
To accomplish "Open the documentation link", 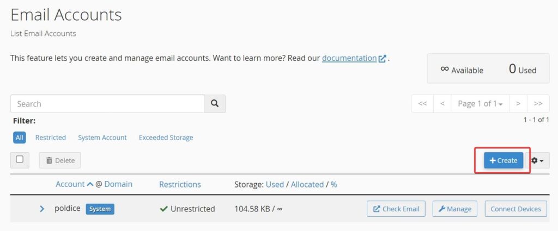I will click(349, 58).
